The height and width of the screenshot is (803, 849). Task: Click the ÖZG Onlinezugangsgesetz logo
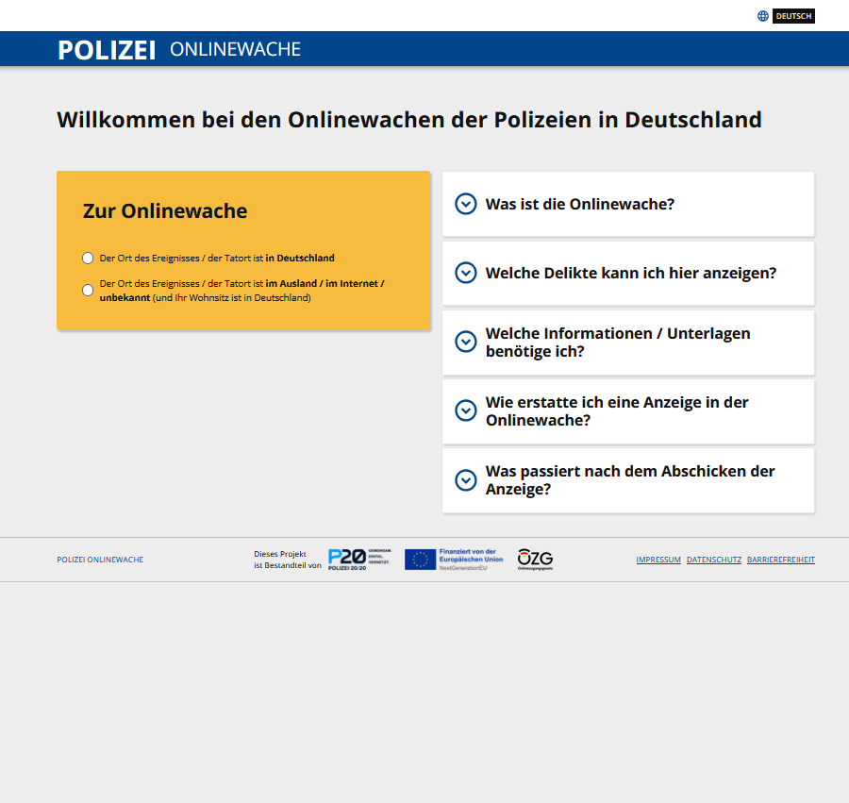pyautogui.click(x=534, y=559)
